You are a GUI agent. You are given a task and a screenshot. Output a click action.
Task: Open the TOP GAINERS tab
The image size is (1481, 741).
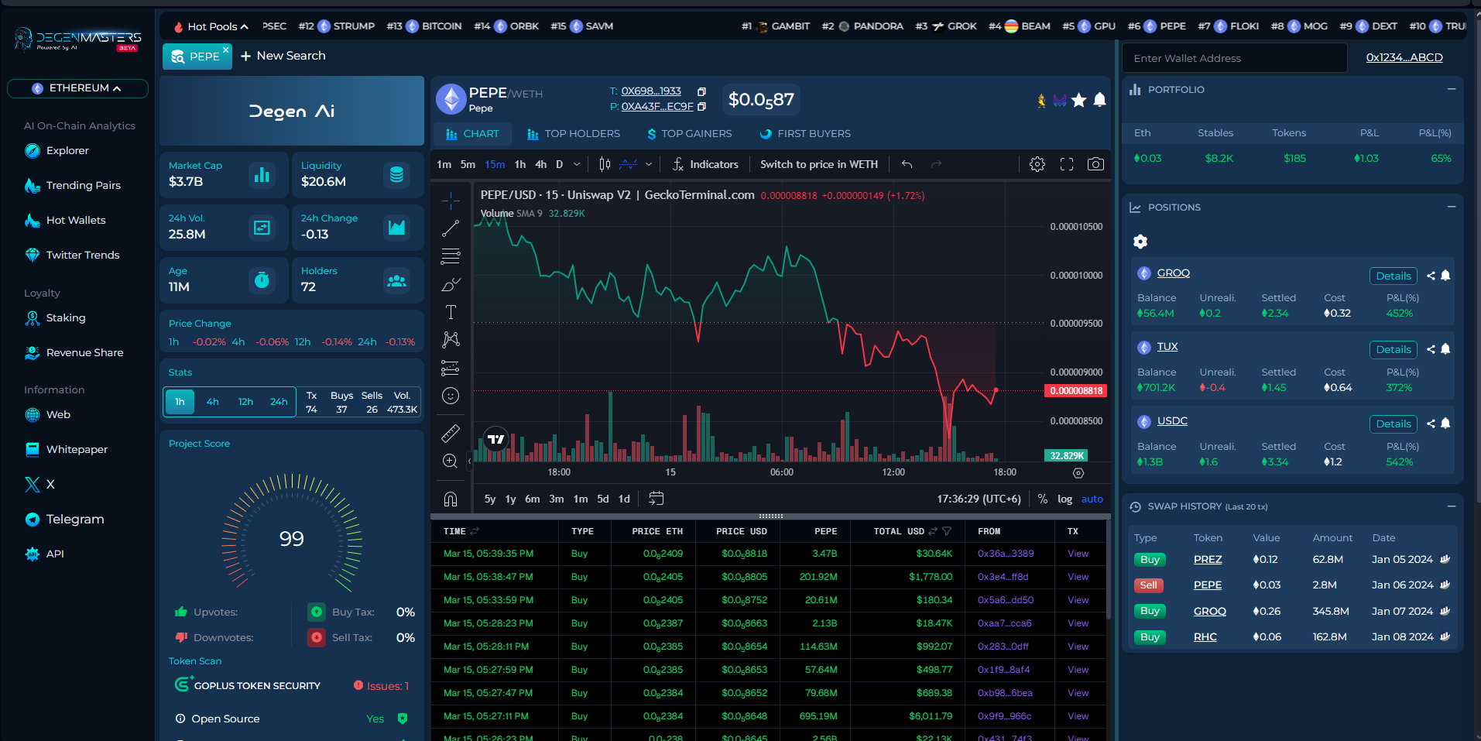tap(690, 134)
